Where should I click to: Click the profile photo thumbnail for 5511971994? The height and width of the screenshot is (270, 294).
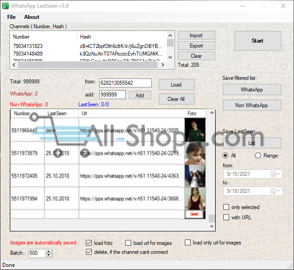(195, 198)
